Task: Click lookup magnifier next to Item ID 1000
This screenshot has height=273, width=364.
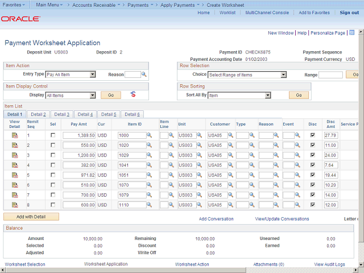Action: click(150, 135)
